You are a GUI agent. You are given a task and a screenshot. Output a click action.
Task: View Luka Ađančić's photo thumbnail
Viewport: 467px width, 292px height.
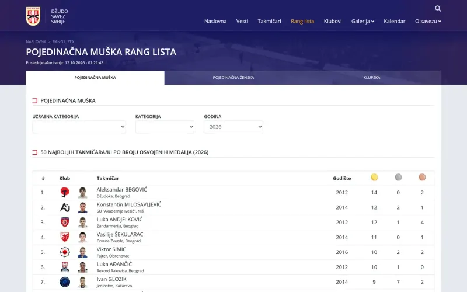[82, 267]
